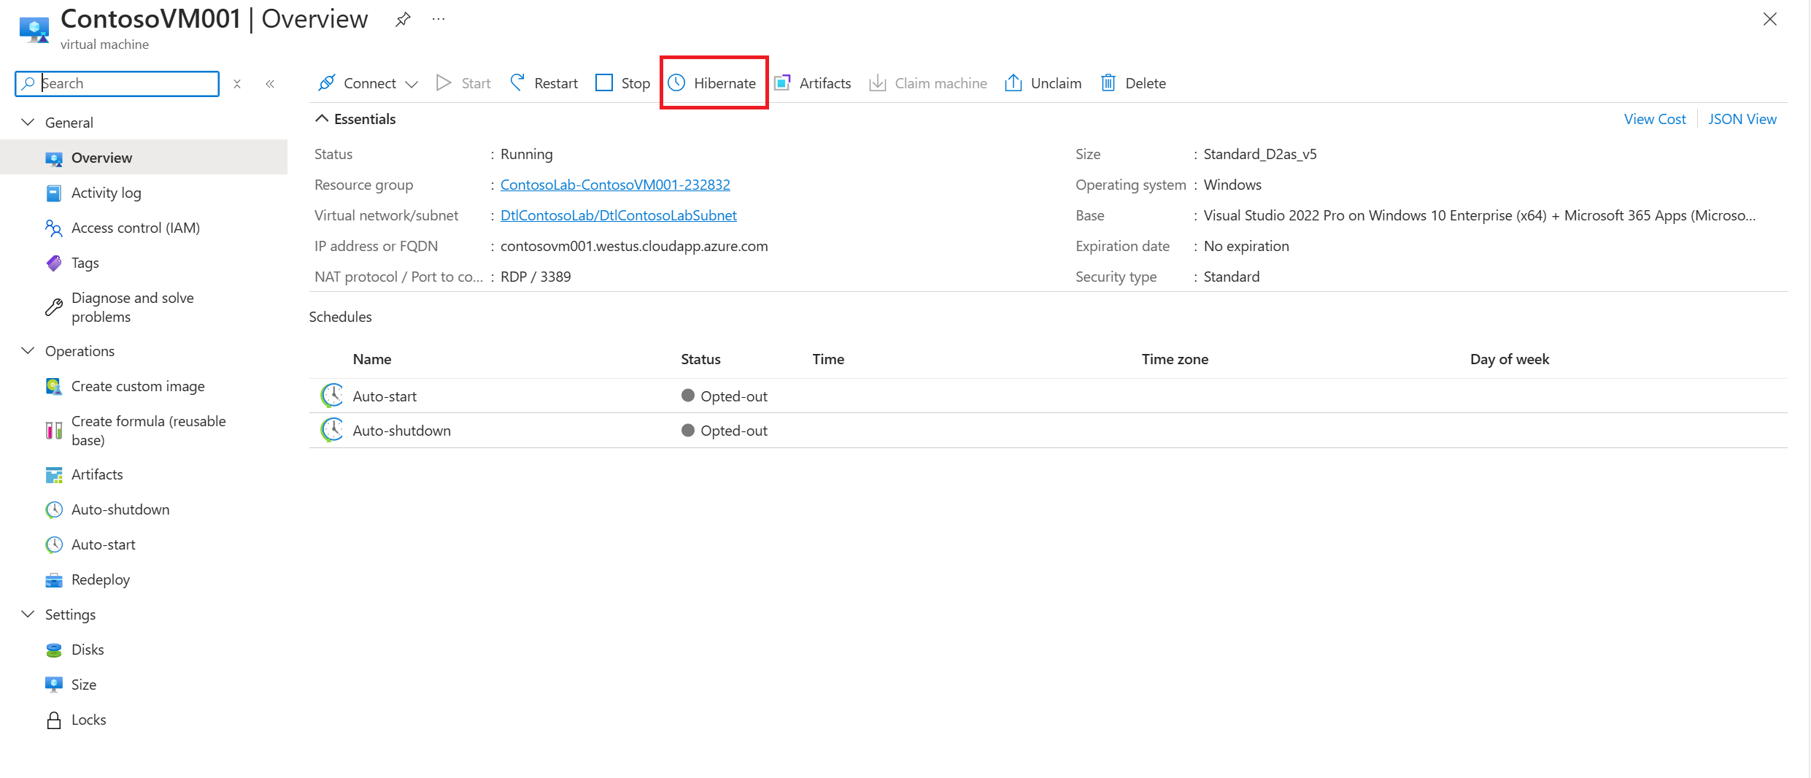Open the Auto-start schedule row
This screenshot has width=1811, height=778.
coord(1048,396)
